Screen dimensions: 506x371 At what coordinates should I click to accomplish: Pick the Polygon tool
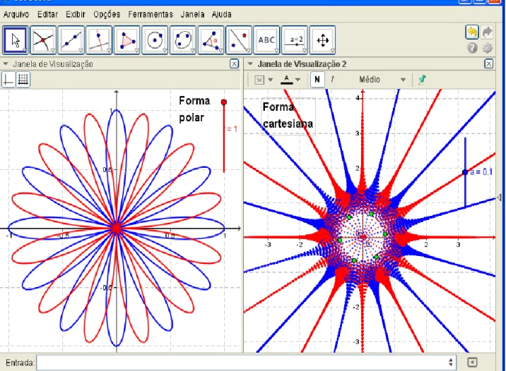(x=126, y=40)
